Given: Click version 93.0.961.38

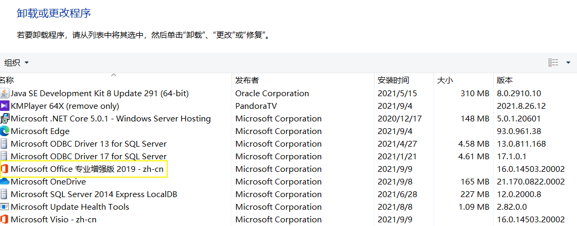Looking at the screenshot, I should [x=519, y=131].
